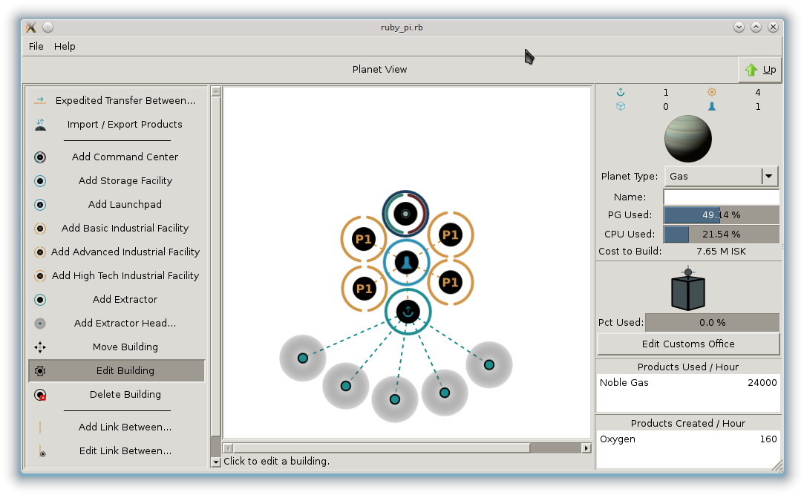The width and height of the screenshot is (804, 495).
Task: Select the bottom-right P1 industrial facility
Action: click(450, 283)
